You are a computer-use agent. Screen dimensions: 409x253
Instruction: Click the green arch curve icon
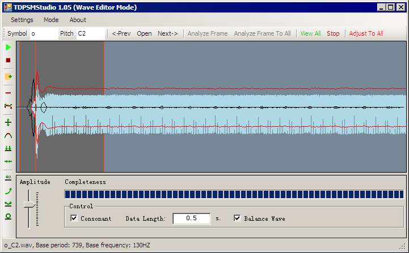pos(9,136)
